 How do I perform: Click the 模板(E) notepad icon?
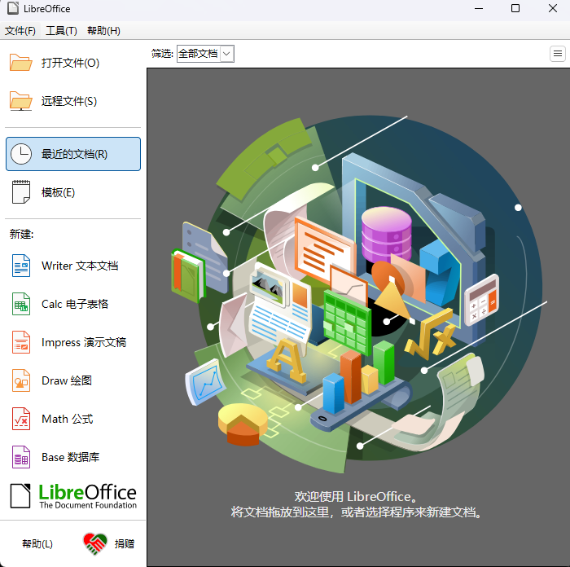[x=21, y=192]
